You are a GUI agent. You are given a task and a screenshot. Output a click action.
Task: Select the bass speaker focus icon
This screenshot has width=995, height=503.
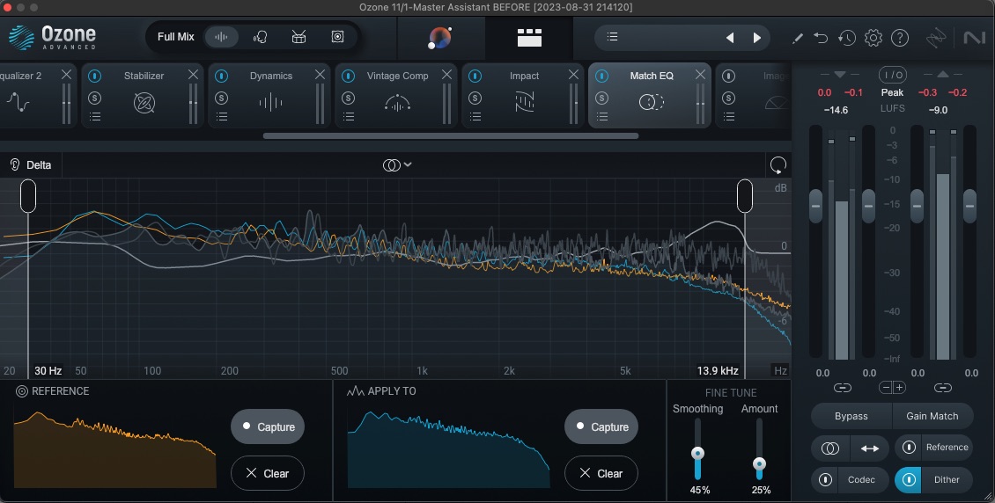[x=337, y=37]
